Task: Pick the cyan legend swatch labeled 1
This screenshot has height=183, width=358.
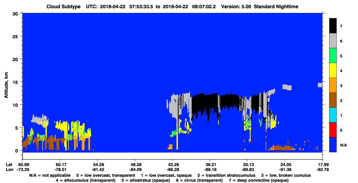Action: pos(333,115)
